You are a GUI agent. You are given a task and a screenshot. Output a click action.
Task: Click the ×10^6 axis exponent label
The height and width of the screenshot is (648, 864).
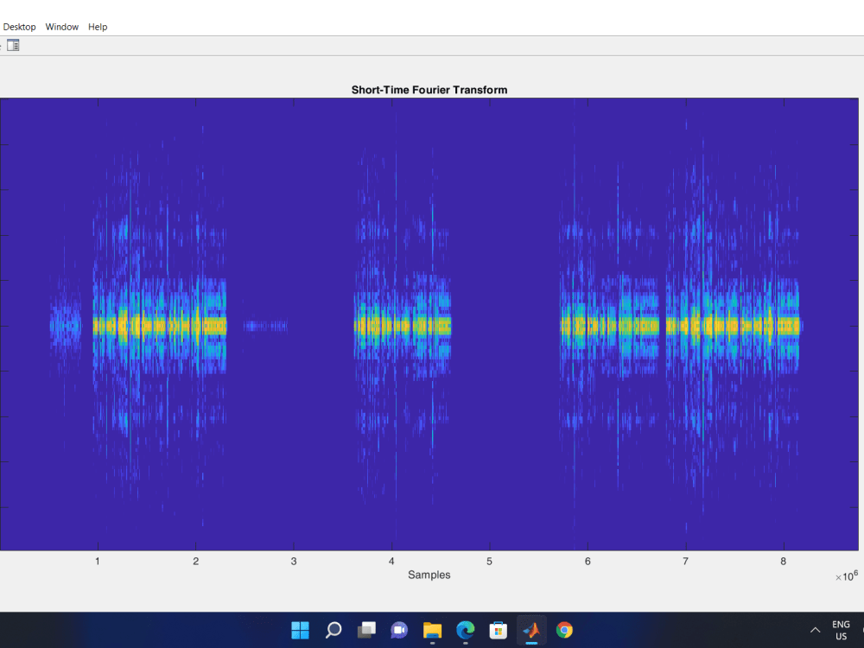[x=847, y=576]
